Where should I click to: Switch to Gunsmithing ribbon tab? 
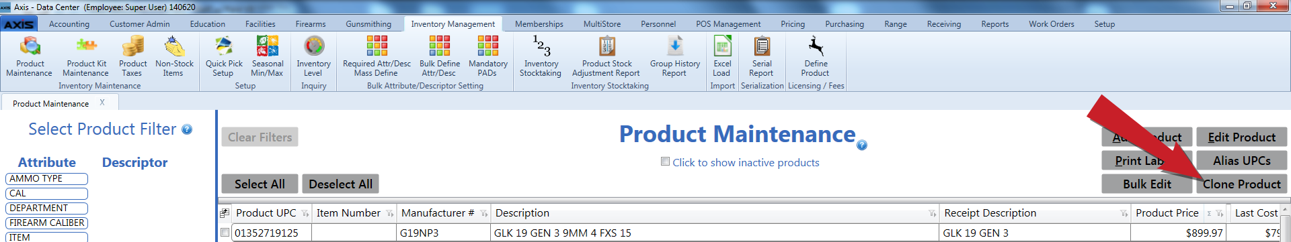click(x=368, y=24)
